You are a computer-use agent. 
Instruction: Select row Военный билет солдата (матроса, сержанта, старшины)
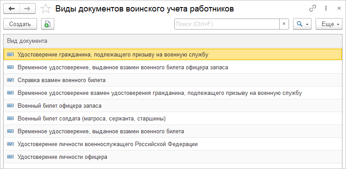coord(173,118)
